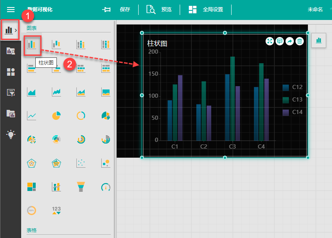Click the fullscreen button on the chart

270,41
